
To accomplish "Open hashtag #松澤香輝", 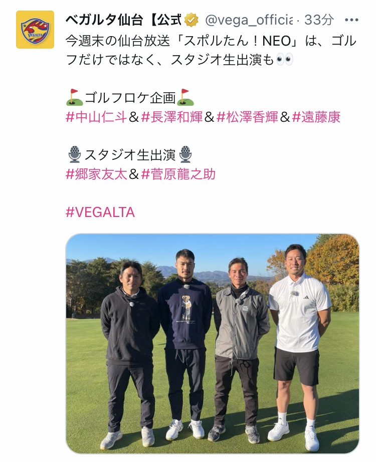I will [x=247, y=117].
